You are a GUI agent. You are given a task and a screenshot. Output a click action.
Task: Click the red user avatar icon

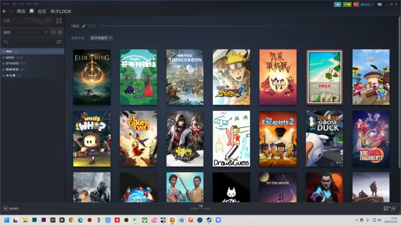pyautogui.click(x=356, y=4)
